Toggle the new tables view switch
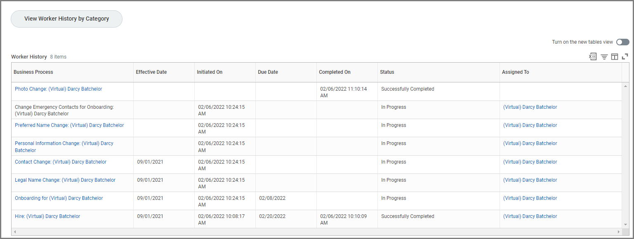Viewport: 634px width, 239px height. [622, 42]
